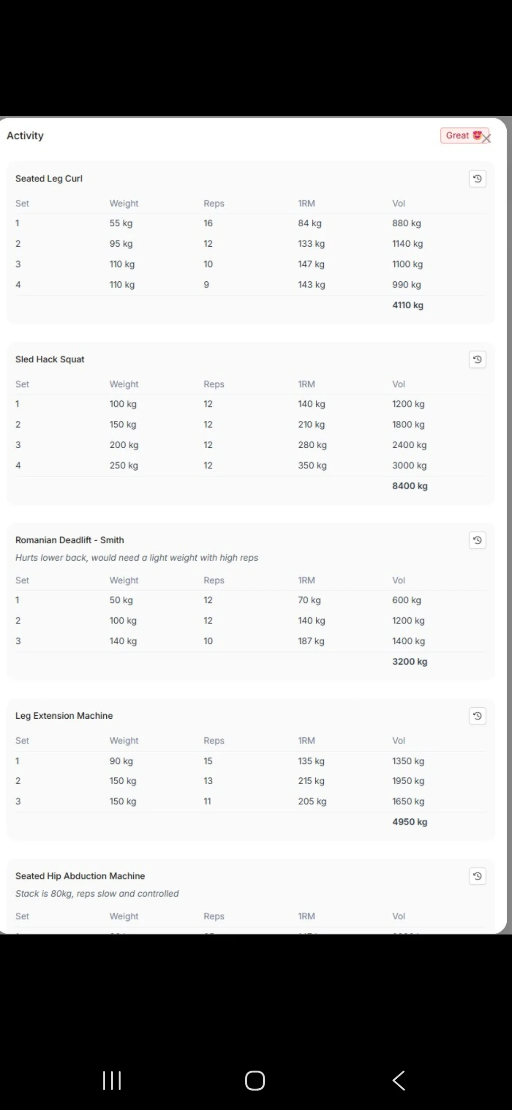Open recent apps from navigation bar
Viewport: 512px width, 1110px height.
[x=112, y=1081]
